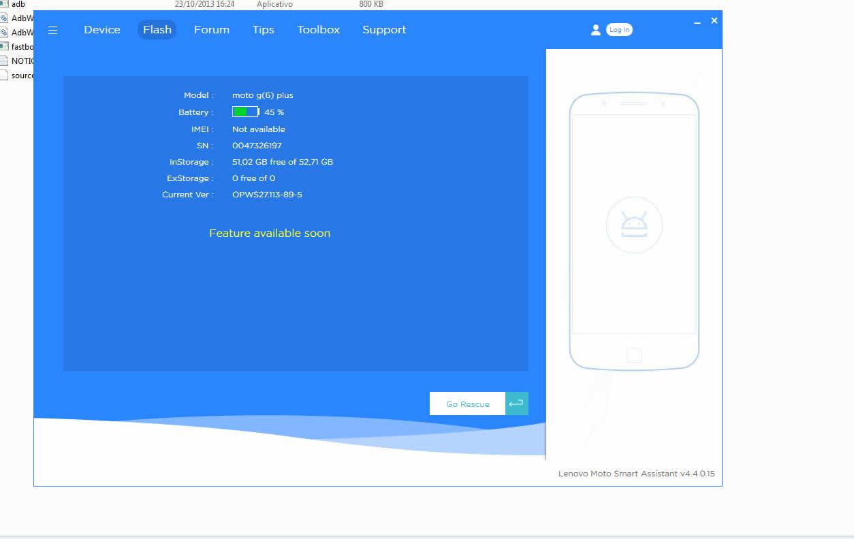Select the adb file icon in Explorer
This screenshot has height=539, width=854.
coord(4,4)
